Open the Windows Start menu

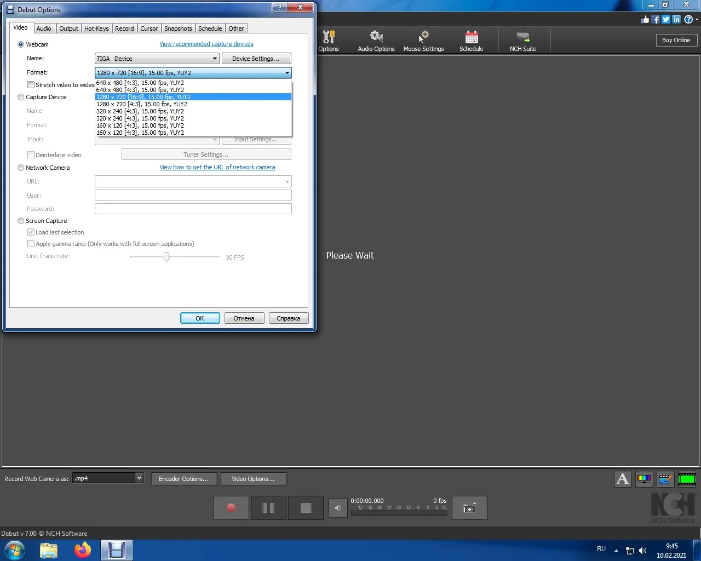(x=15, y=550)
